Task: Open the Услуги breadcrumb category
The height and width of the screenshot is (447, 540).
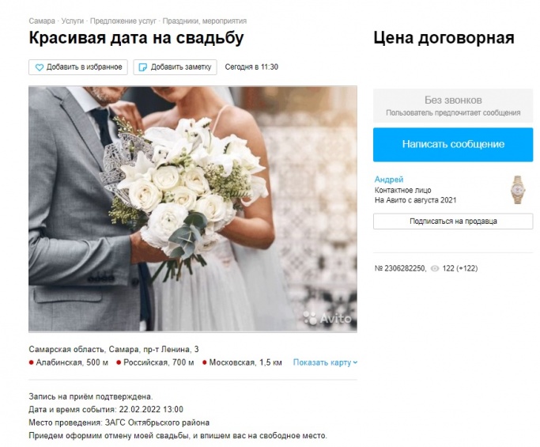Action: pyautogui.click(x=73, y=21)
